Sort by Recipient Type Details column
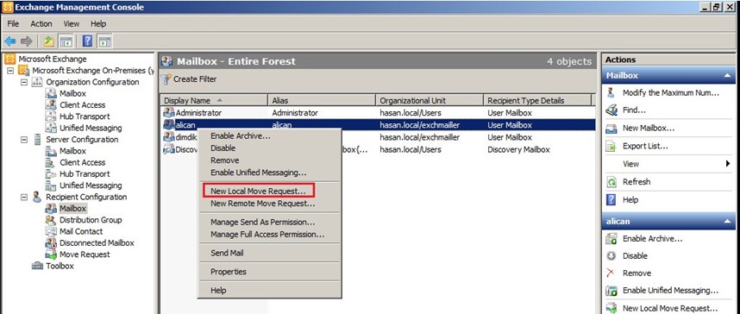Screen dimensions: 740x314 [x=537, y=101]
